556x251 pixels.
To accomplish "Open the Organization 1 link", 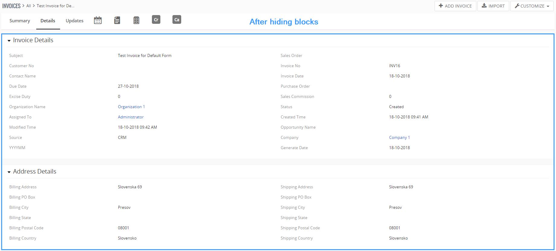I will 131,107.
